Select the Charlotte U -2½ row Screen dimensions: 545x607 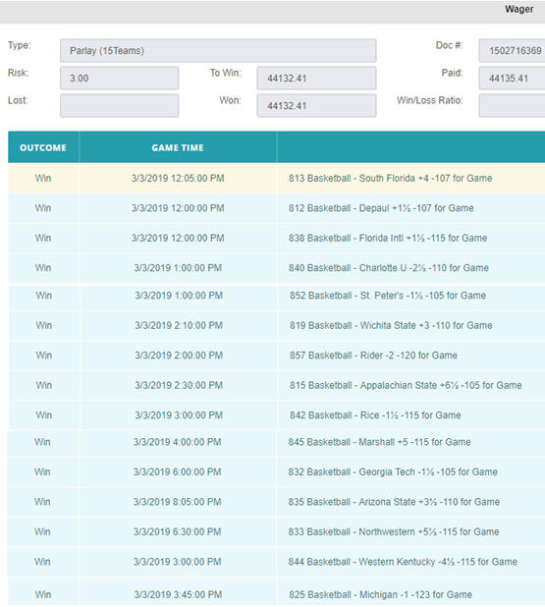(276, 268)
